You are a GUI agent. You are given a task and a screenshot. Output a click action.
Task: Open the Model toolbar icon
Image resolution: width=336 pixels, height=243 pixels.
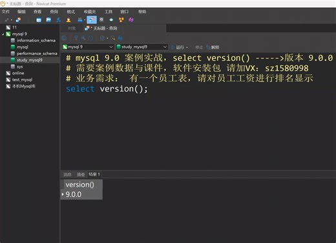tap(121, 20)
